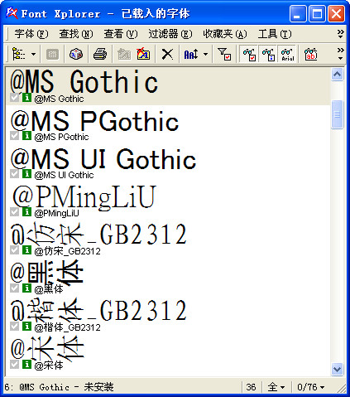Click the green info icon for @PMingLiU
Screen dimensions: 350x397
tap(26, 212)
